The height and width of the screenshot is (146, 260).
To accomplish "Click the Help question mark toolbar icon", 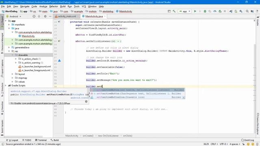I will click(x=257, y=11).
